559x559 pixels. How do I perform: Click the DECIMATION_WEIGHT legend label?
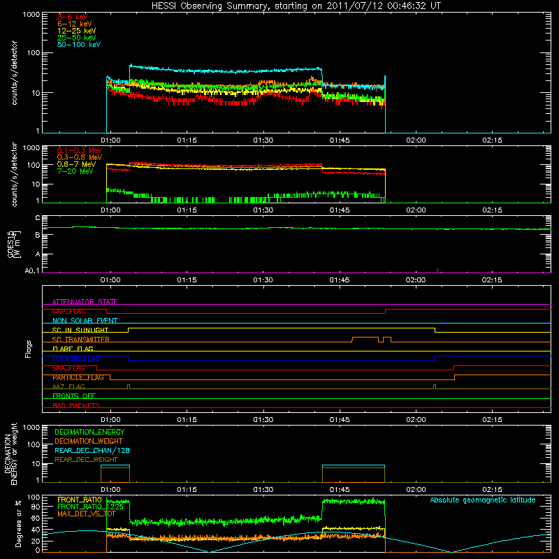pyautogui.click(x=89, y=441)
